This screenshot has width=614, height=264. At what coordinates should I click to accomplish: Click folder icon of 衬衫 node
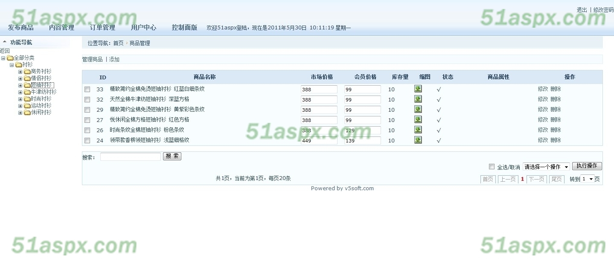(19, 65)
